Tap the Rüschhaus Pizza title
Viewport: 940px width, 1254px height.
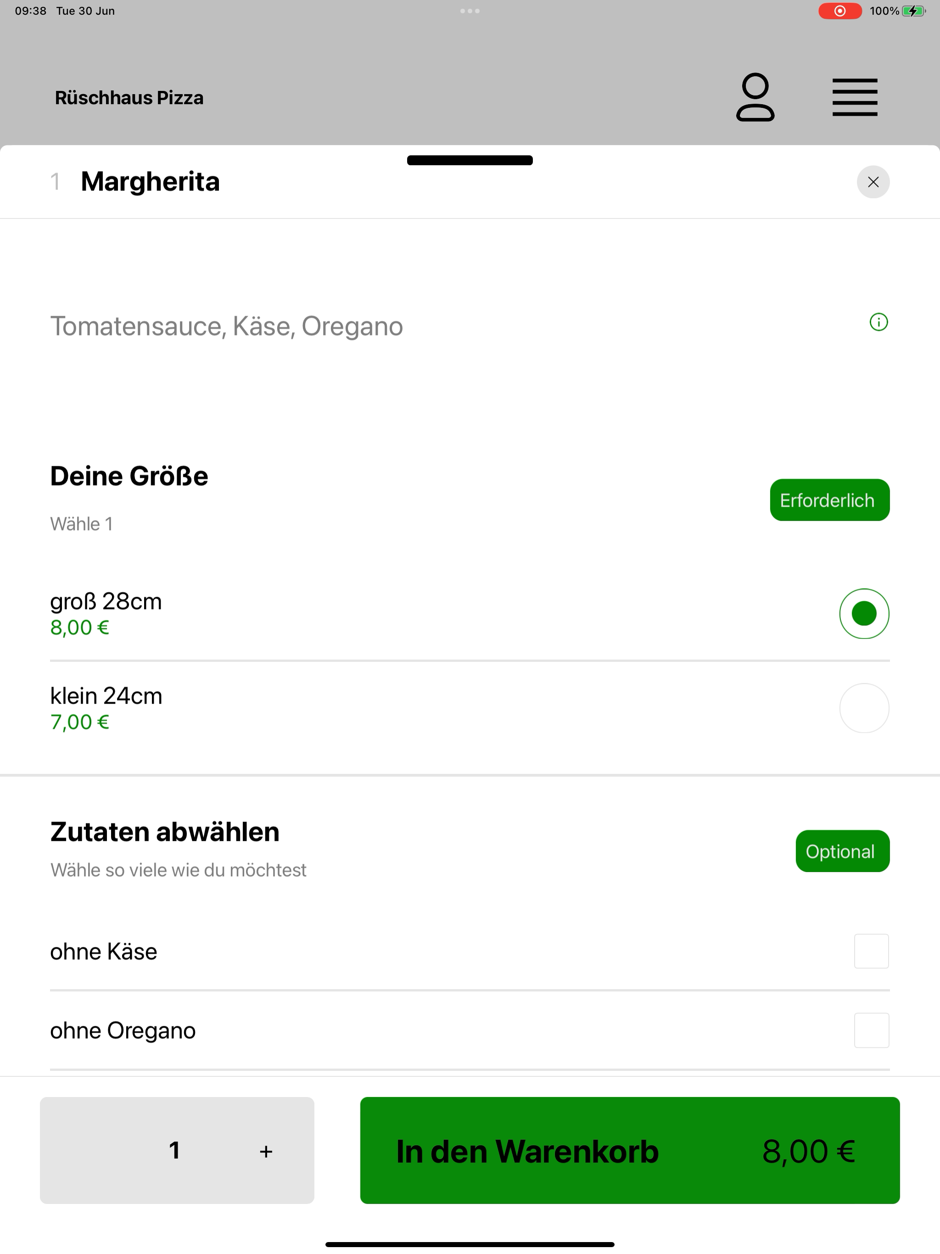point(129,98)
